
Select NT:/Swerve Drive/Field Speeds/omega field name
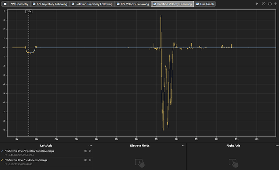click(x=26, y=160)
